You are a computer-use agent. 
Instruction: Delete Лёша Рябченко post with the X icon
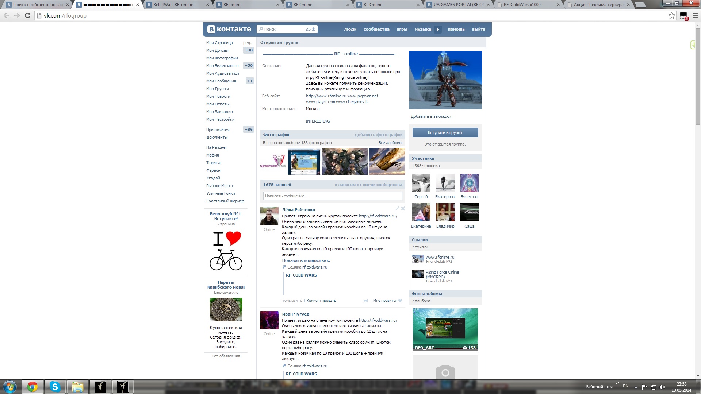(x=403, y=209)
